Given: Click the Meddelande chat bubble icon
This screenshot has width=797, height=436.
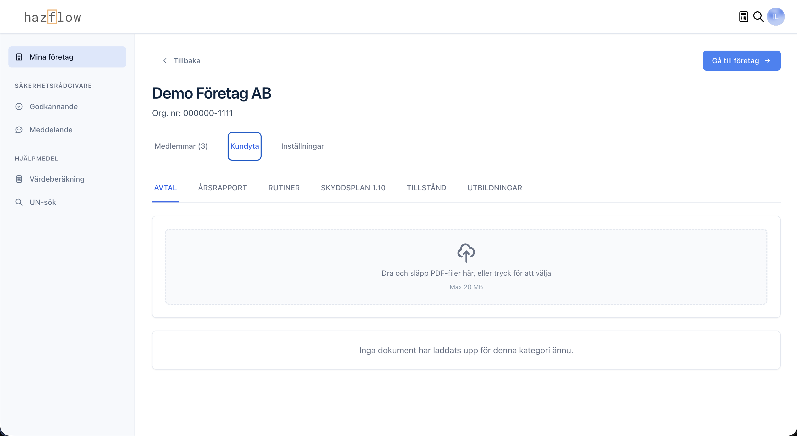Looking at the screenshot, I should (19, 130).
